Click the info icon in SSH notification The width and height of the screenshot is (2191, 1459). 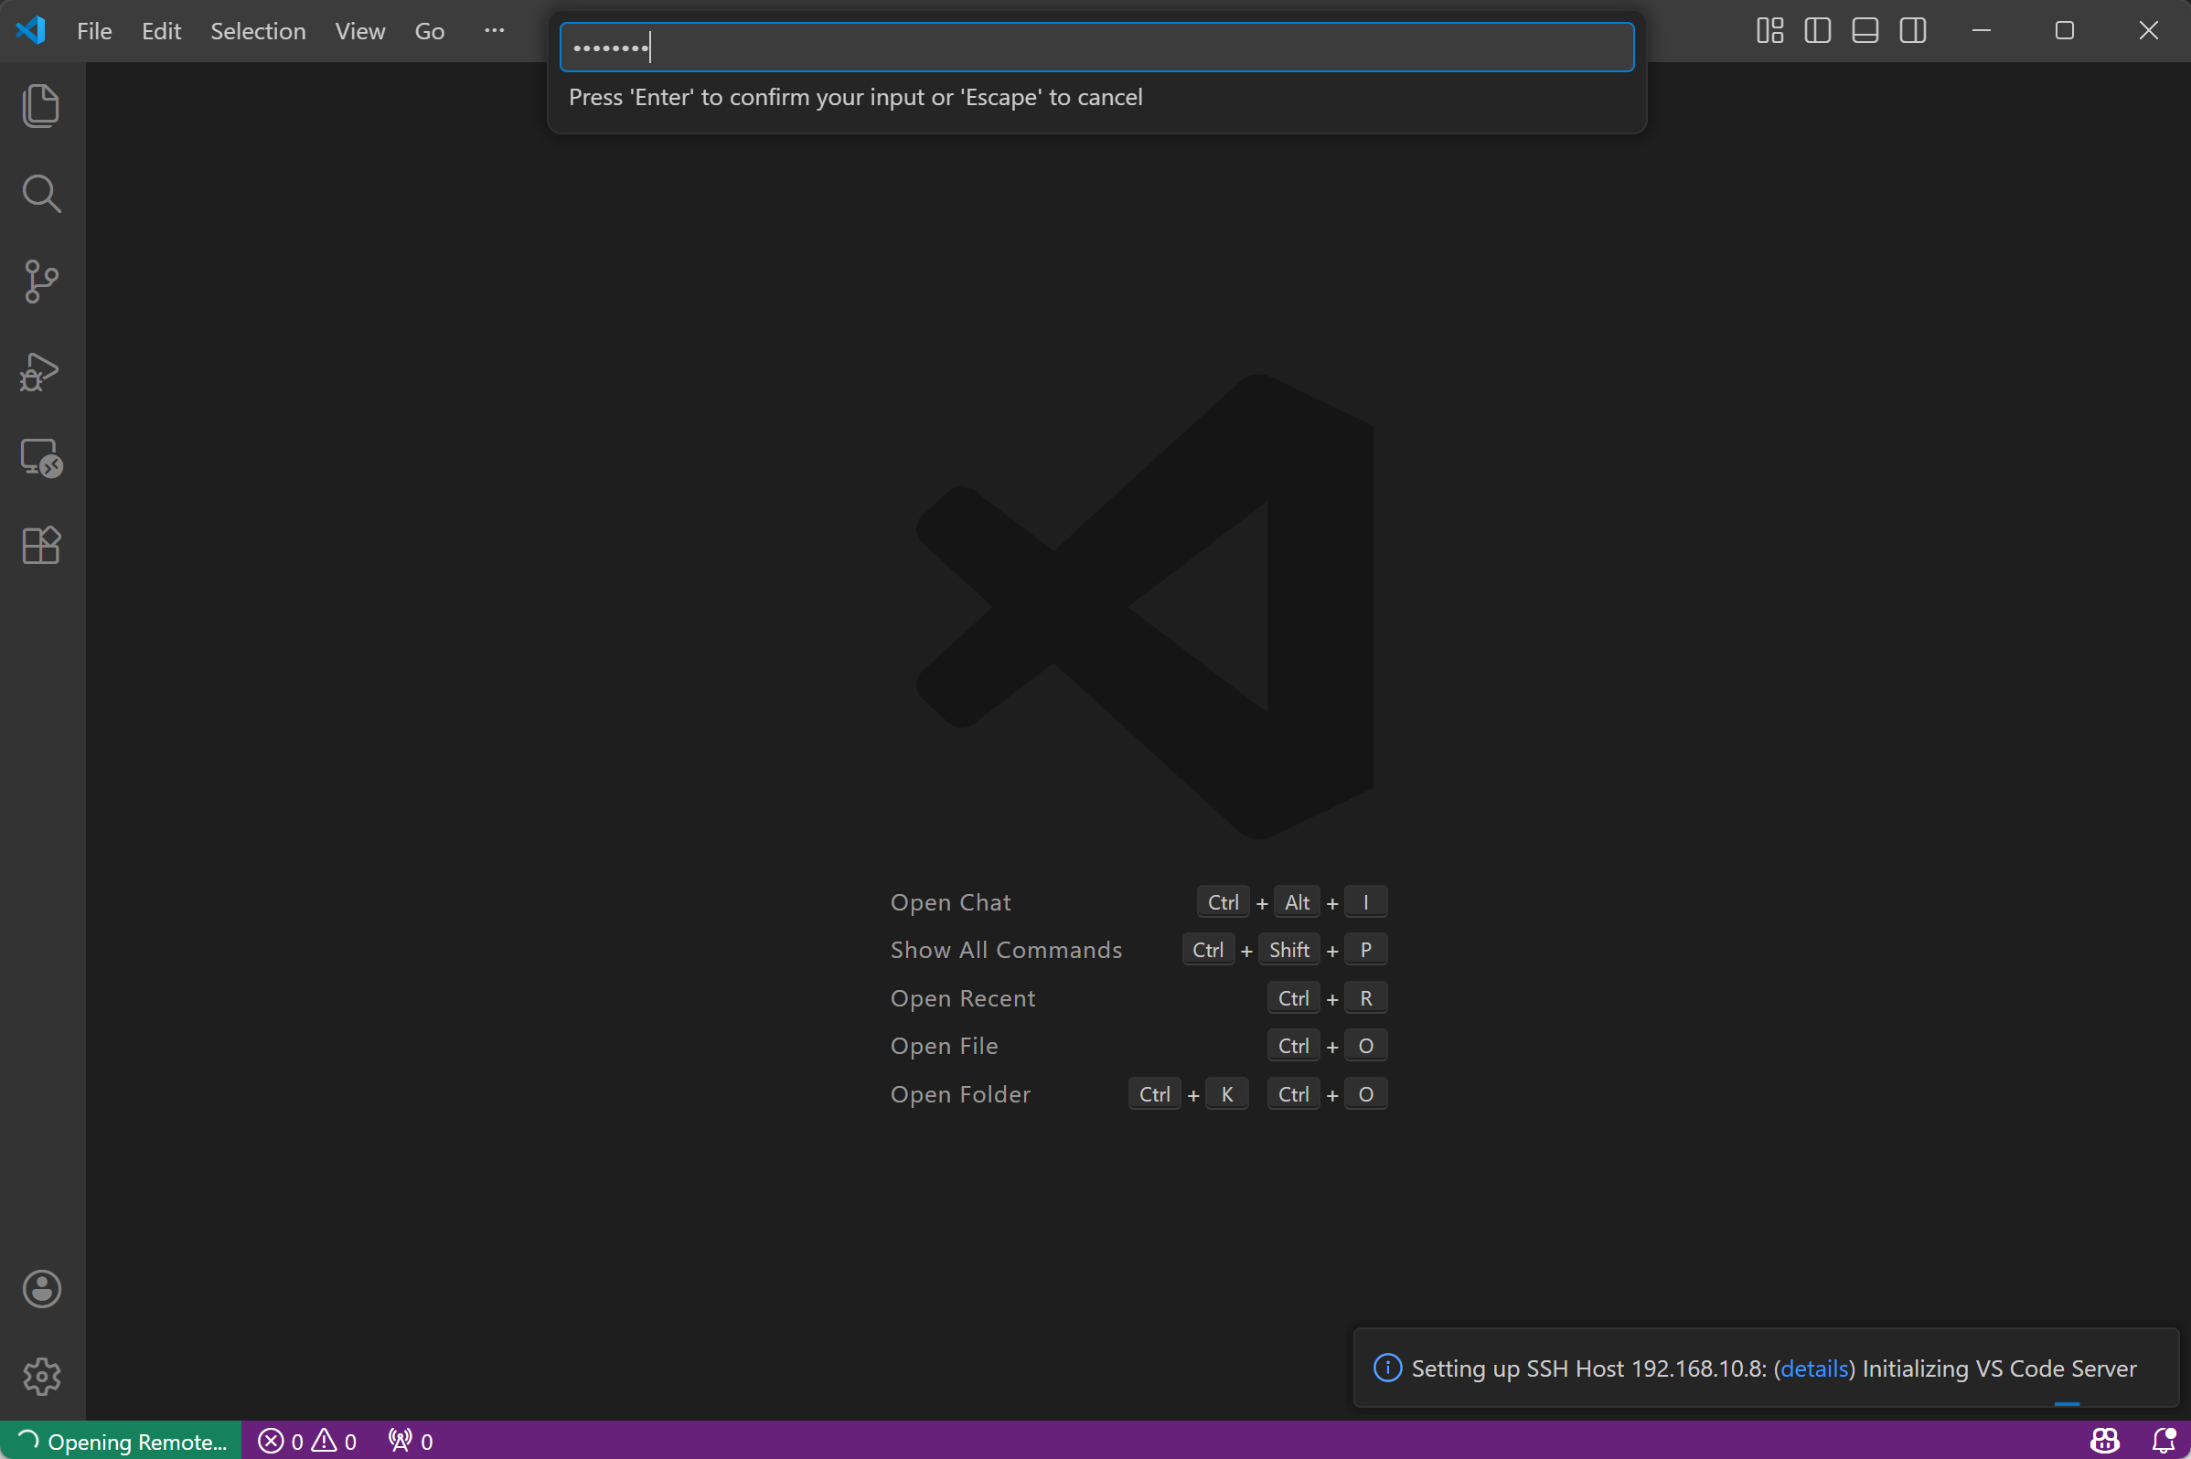(x=1387, y=1368)
